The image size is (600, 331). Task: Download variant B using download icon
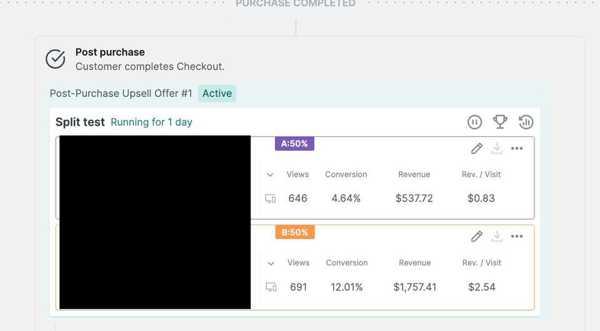(x=497, y=237)
